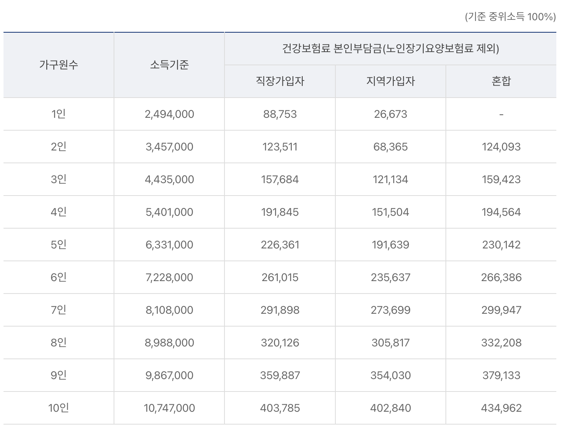Click the 359,887 cell
The height and width of the screenshot is (430, 561).
tap(280, 375)
